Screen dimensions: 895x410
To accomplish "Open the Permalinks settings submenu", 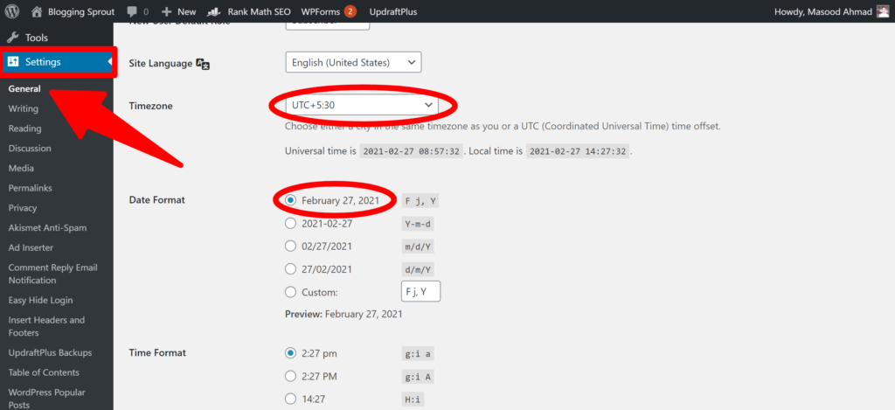I will point(30,188).
